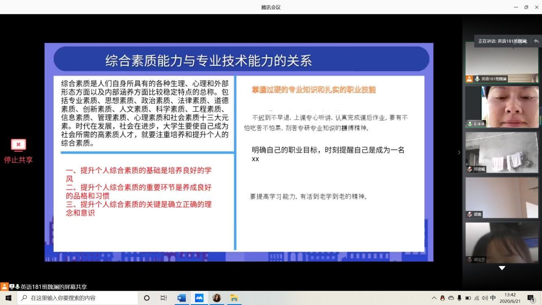Open the Tencent Meeting app in taskbar
This screenshot has width=542, height=305.
pyautogui.click(x=199, y=298)
